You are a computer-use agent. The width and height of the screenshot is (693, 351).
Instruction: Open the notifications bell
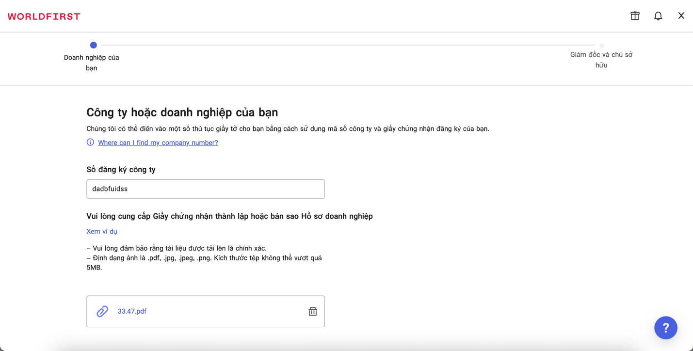click(658, 16)
